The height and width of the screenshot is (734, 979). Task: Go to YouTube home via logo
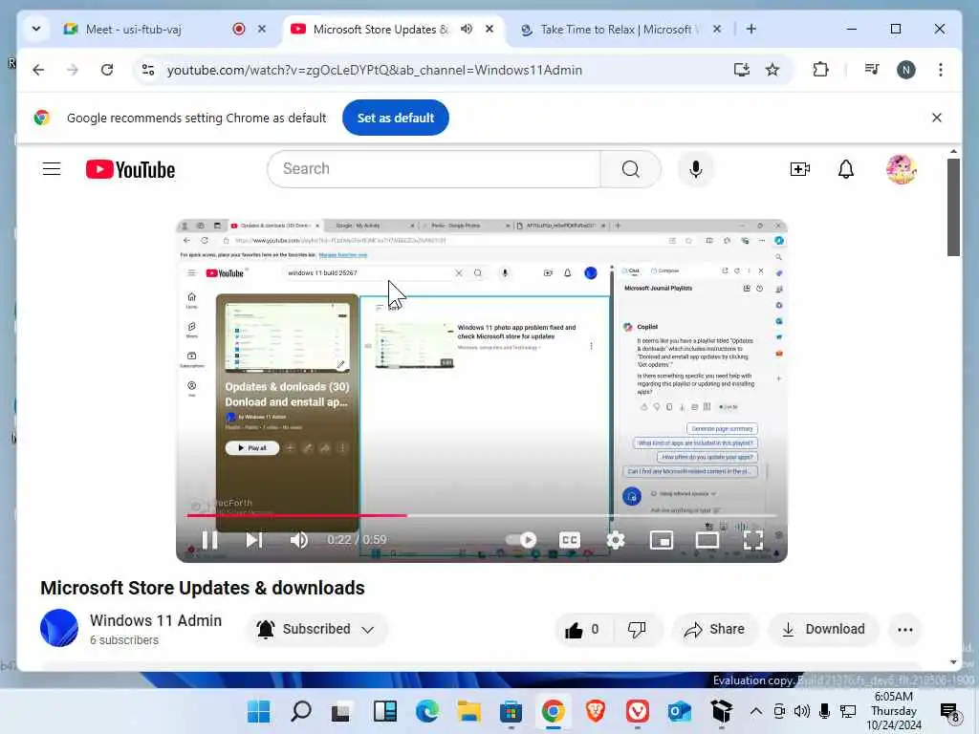point(130,169)
